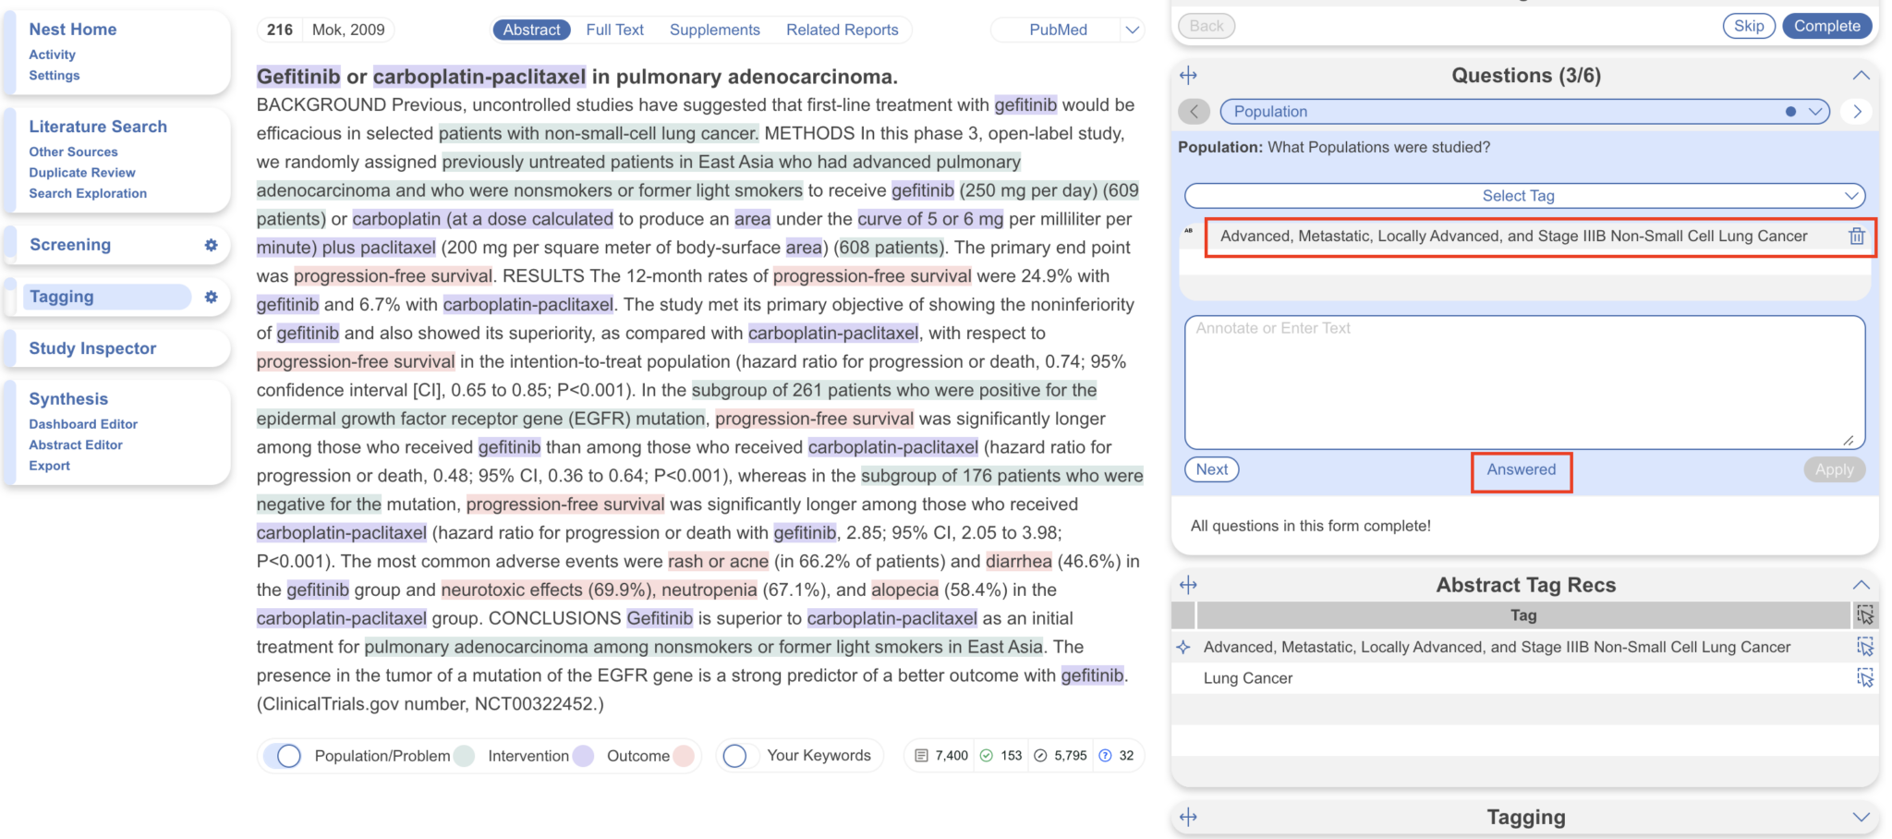Screen dimensions: 1892x839
Task: Switch to the Related Reports tab
Action: (x=842, y=29)
